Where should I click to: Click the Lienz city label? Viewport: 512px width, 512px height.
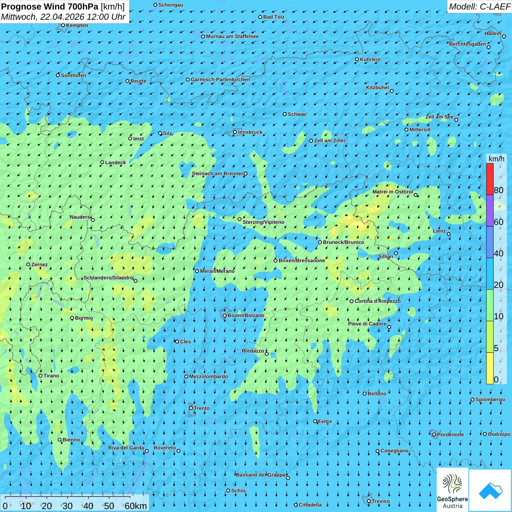click(x=439, y=231)
